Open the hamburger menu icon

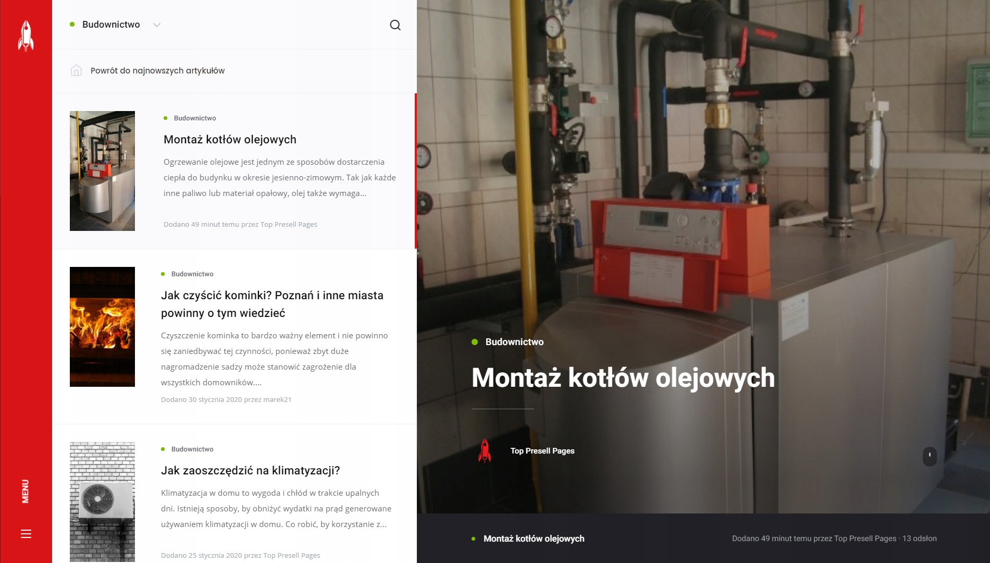point(26,534)
